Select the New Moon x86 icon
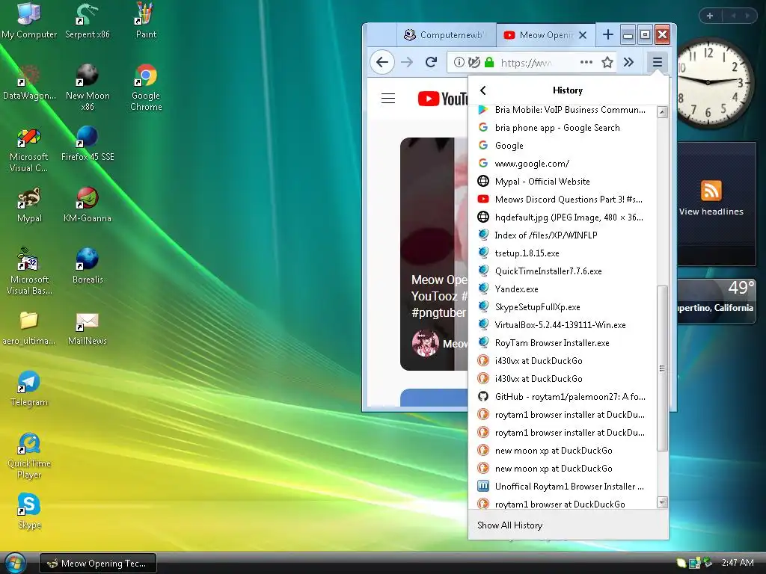The height and width of the screenshot is (574, 766). tap(88, 88)
